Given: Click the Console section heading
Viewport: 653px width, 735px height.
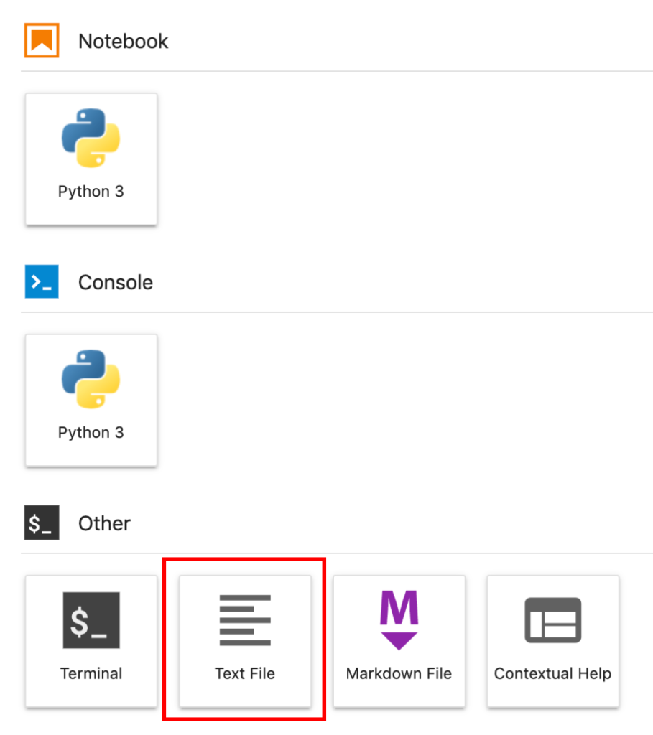Looking at the screenshot, I should tap(115, 283).
